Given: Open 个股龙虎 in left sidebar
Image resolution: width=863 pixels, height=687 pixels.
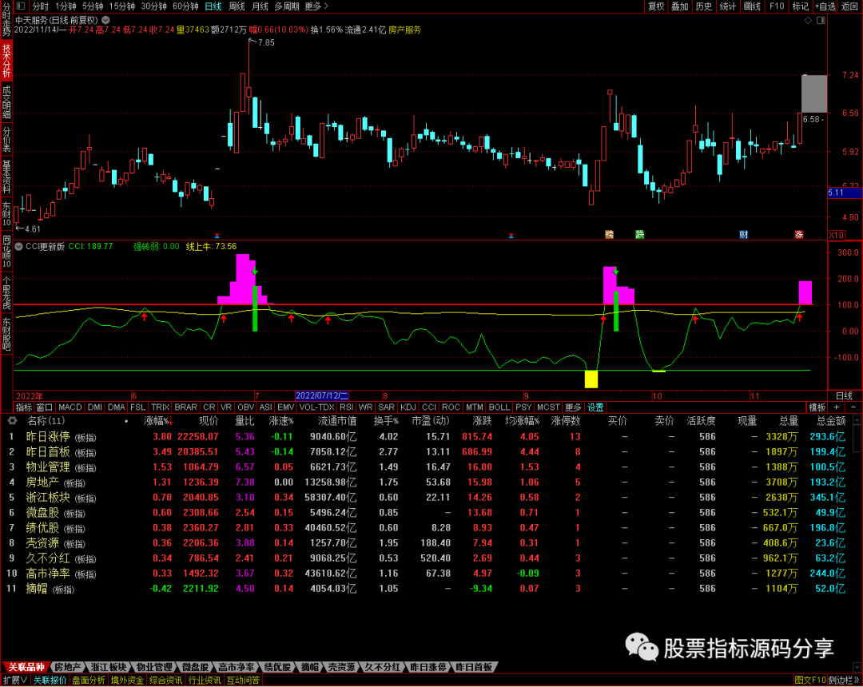Looking at the screenshot, I should (x=6, y=292).
